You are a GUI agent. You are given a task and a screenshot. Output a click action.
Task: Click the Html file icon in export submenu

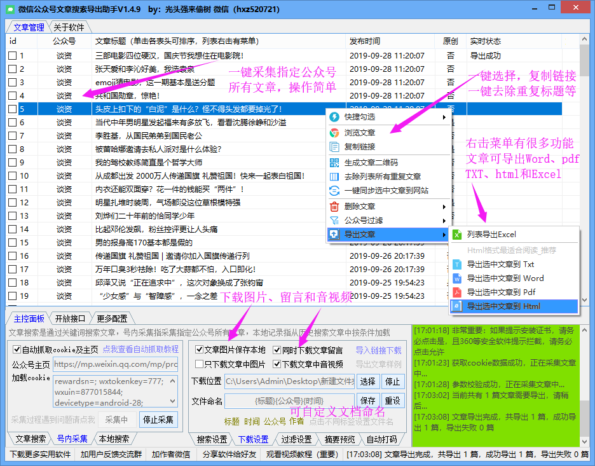457,306
